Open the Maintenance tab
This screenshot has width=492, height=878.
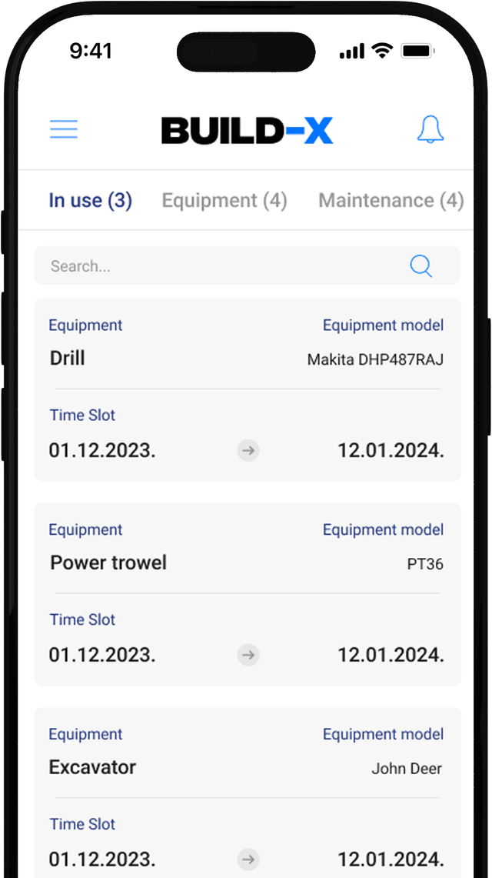tap(391, 201)
